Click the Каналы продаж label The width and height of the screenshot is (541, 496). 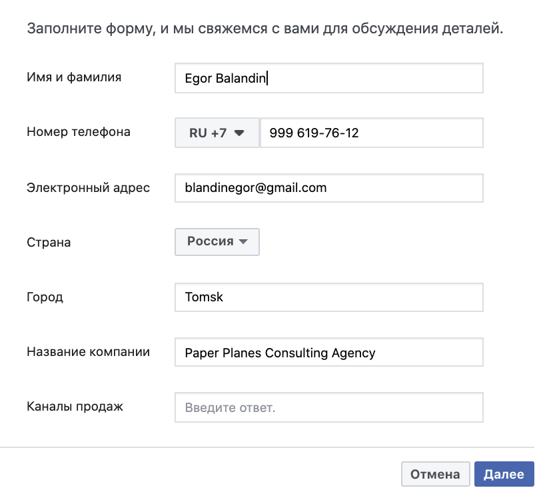pos(75,406)
